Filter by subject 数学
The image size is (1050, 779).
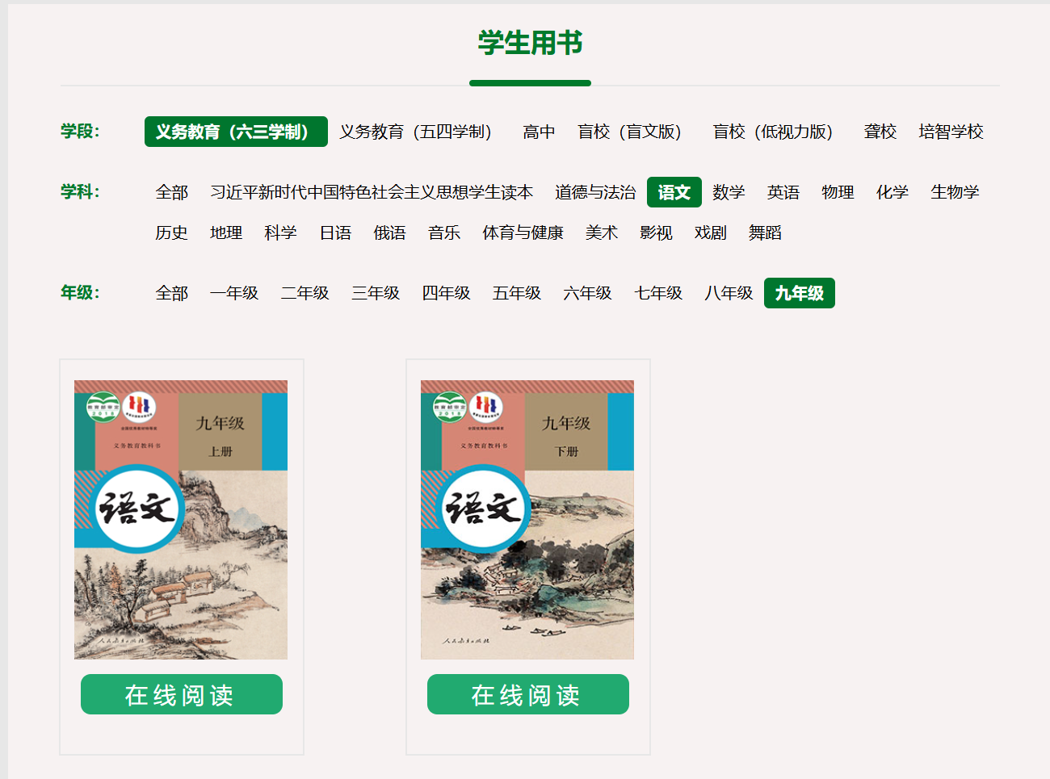click(729, 192)
